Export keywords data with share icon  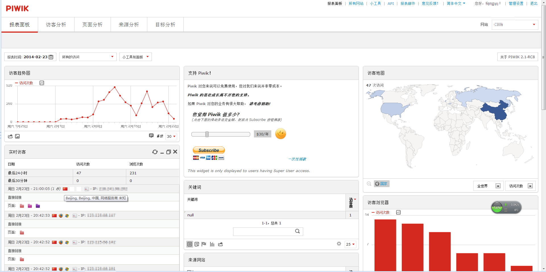(220, 244)
